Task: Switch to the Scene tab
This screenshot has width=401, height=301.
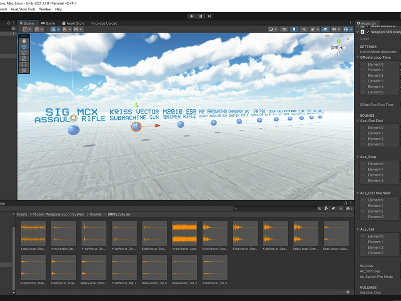Action: (27, 23)
